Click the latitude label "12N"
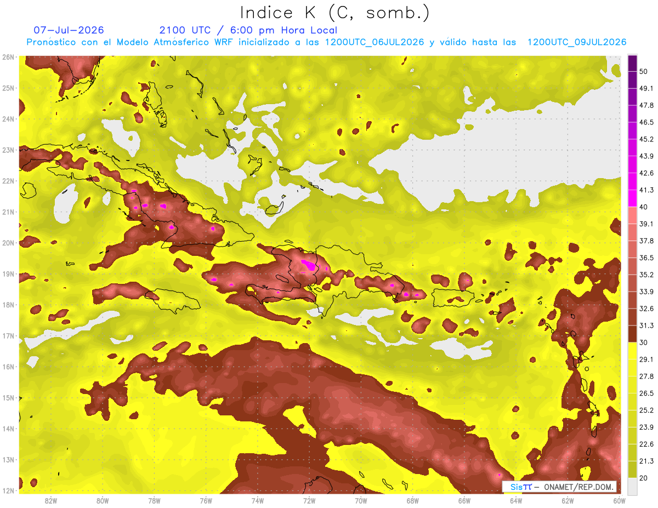 [8, 490]
